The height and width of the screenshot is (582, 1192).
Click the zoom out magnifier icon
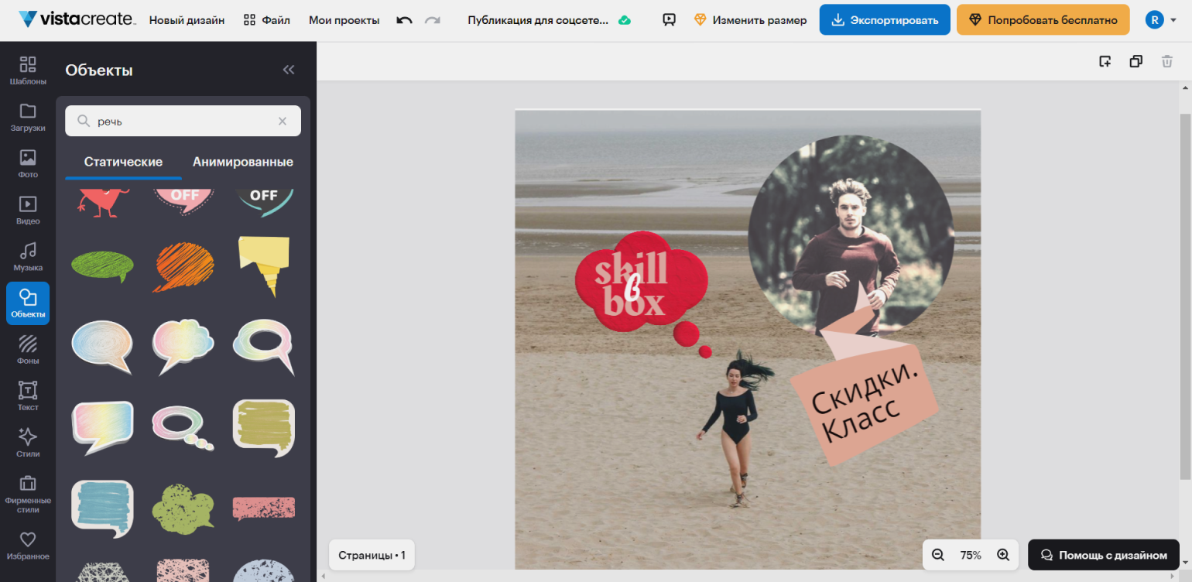click(x=938, y=555)
